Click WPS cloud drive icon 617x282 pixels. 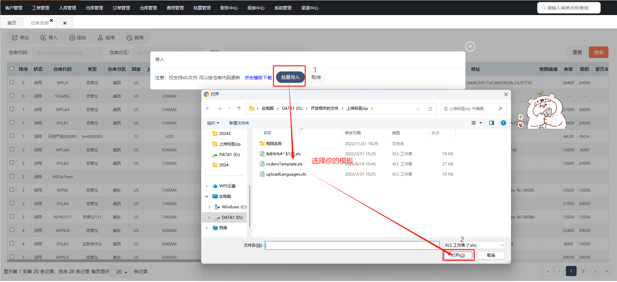click(x=215, y=186)
